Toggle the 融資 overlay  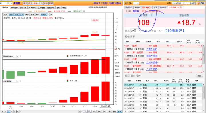27,15
